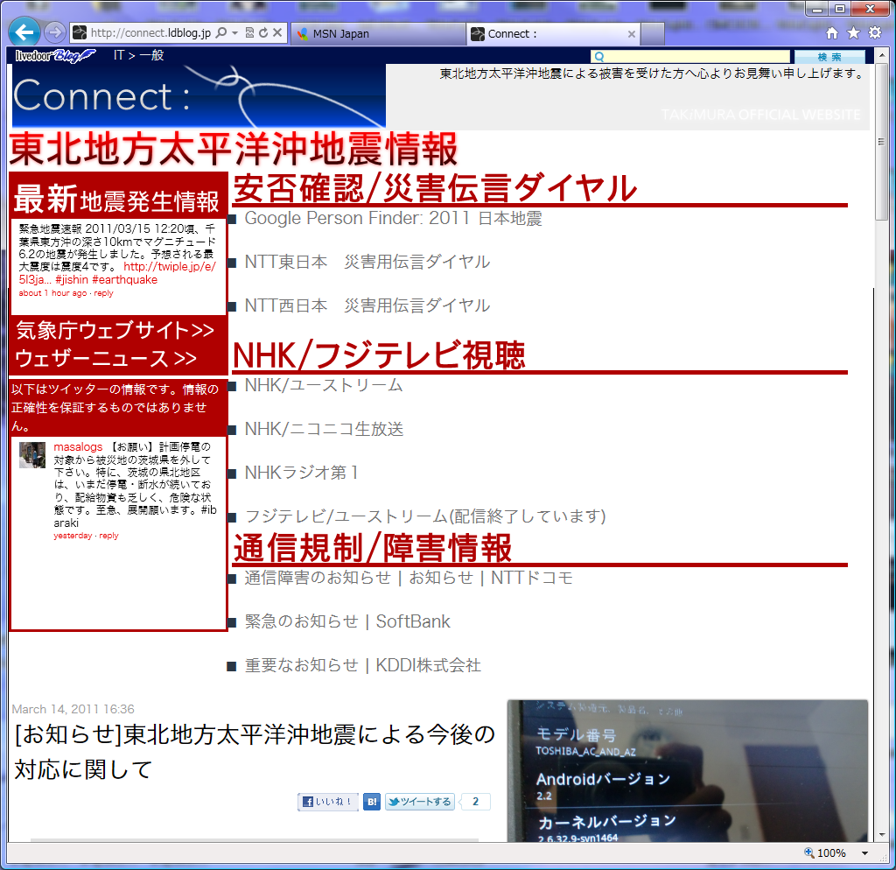Expand the address bar dropdown arrow
This screenshot has height=870, width=896.
(x=234, y=33)
